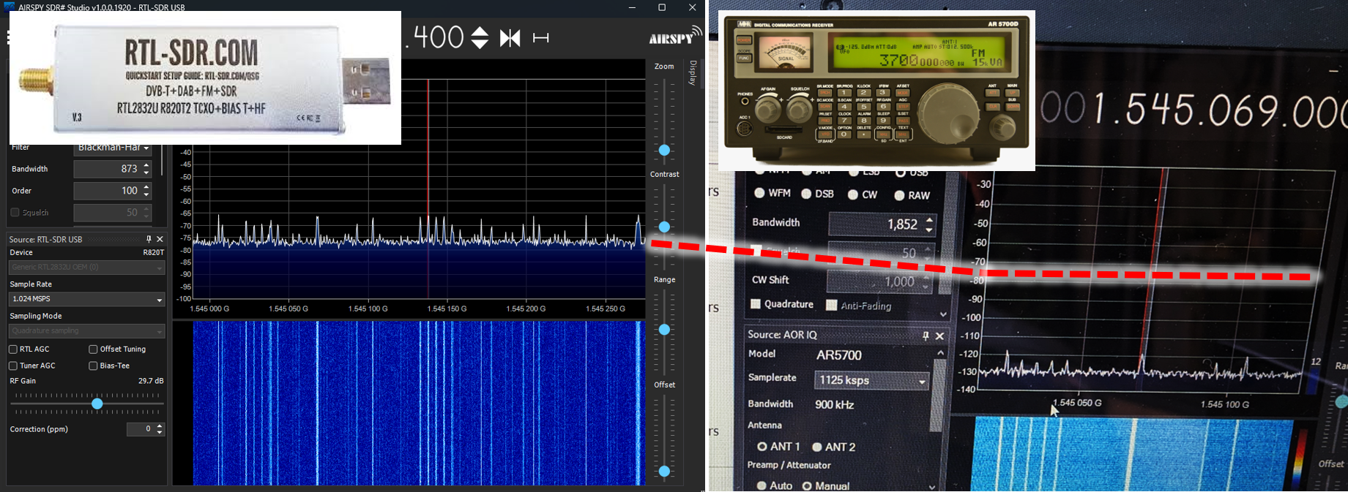Image resolution: width=1348 pixels, height=492 pixels.
Task: Click the Zoom slider handle
Action: (x=664, y=150)
